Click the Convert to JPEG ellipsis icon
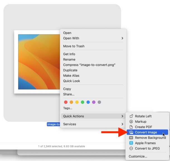Viewport: 170px width, 161px height. (131, 148)
